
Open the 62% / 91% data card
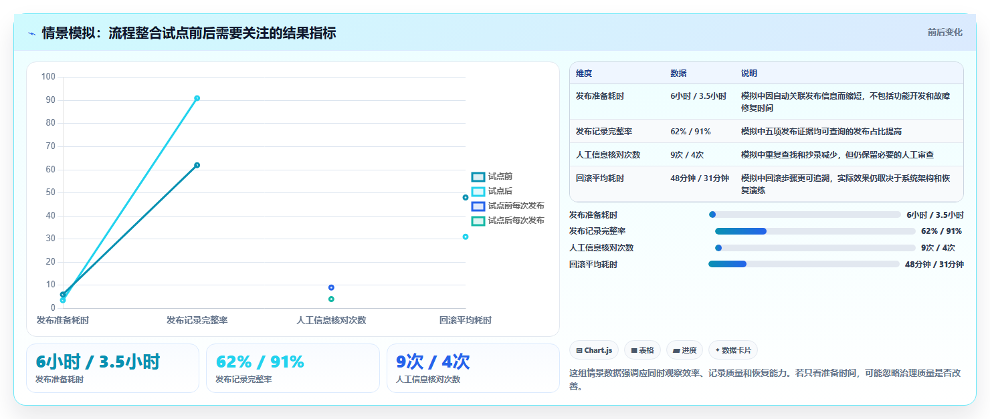pos(293,368)
